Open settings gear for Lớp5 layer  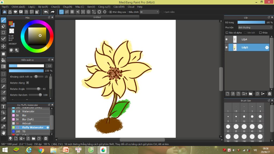[x=267, y=48]
